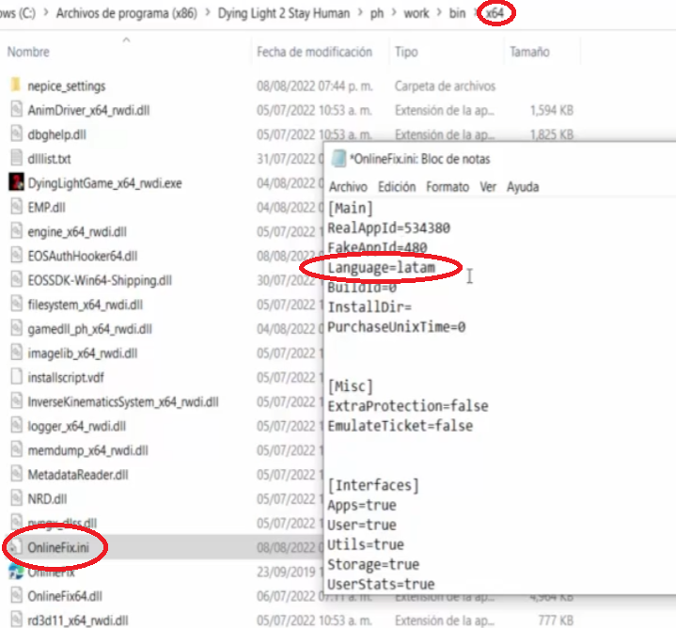Open Edición menu in Bloc de notas
The width and height of the screenshot is (676, 628).
(x=397, y=187)
